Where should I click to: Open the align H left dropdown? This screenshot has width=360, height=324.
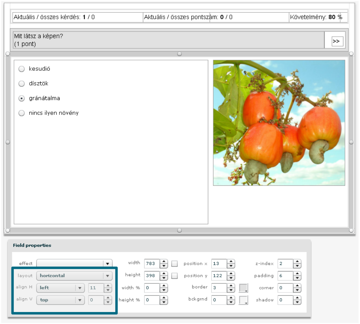80,288
